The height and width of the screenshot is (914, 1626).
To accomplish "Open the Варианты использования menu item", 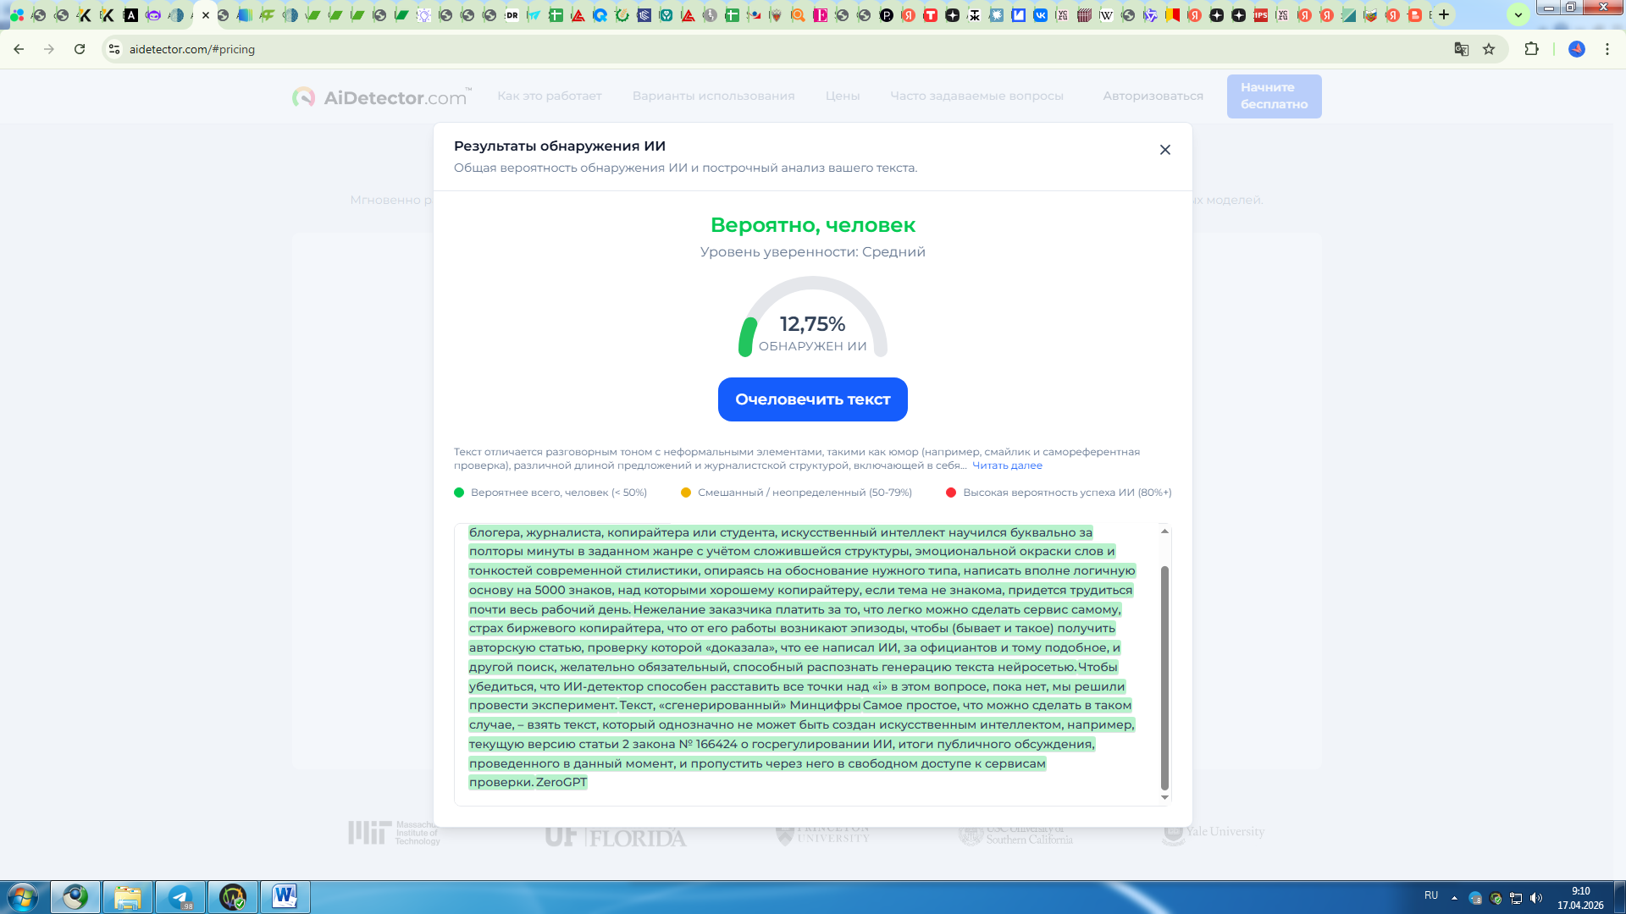I will click(713, 96).
